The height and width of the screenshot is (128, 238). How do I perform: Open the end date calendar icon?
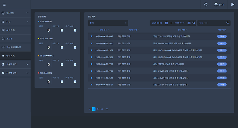(x=189, y=23)
